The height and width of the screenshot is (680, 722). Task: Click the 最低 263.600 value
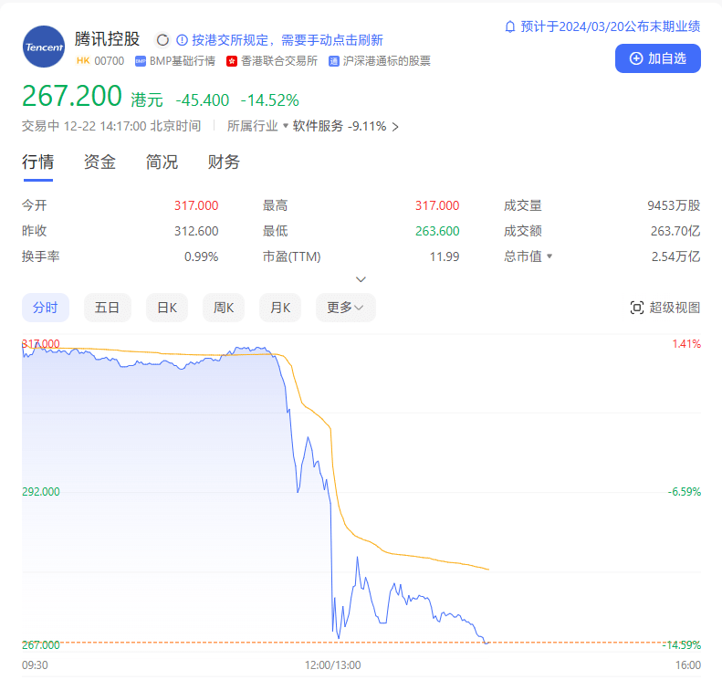pos(437,231)
